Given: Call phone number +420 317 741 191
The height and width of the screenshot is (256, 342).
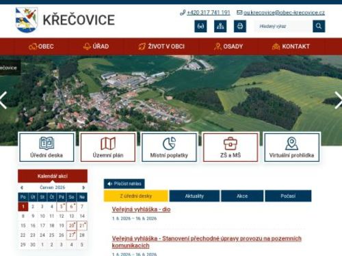Looking at the screenshot, I should pyautogui.click(x=209, y=12).
